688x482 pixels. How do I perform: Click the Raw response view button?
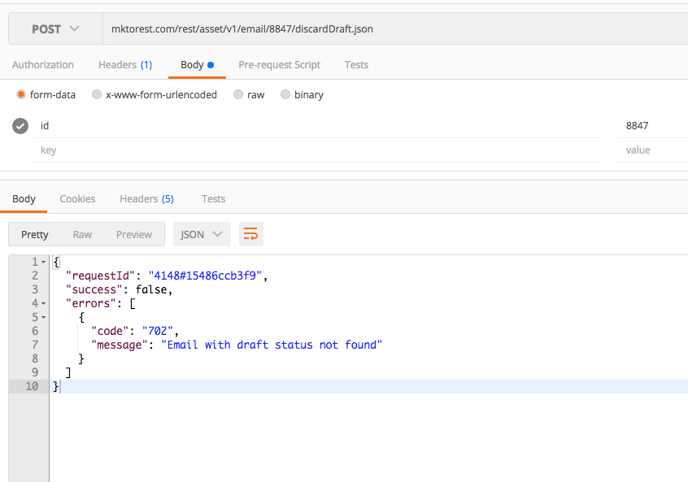point(82,234)
